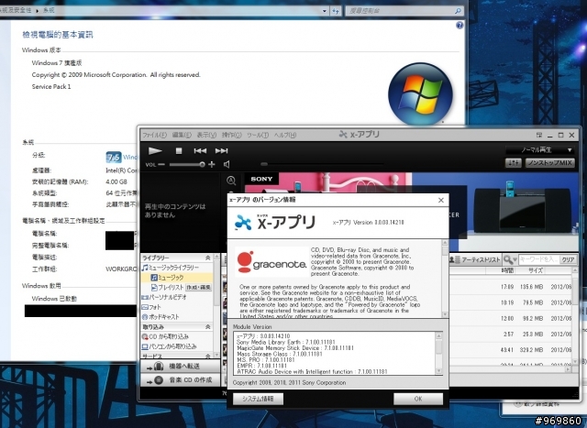Collapse the 取り込み section

(207, 326)
